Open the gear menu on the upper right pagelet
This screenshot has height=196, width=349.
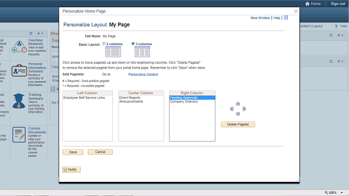[x=340, y=35]
